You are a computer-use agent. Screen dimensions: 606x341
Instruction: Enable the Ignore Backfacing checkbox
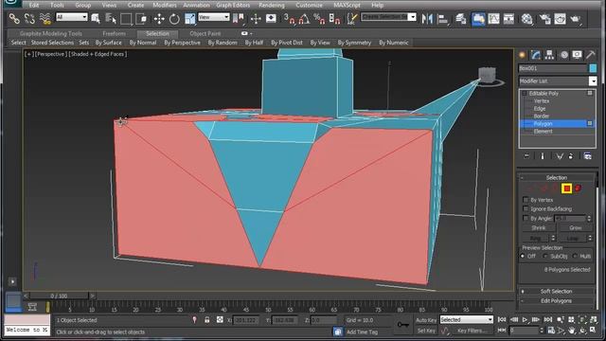(x=526, y=208)
